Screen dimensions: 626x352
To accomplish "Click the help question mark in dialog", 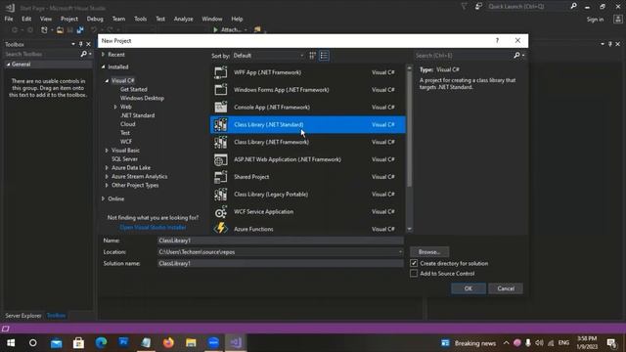I will pos(497,40).
